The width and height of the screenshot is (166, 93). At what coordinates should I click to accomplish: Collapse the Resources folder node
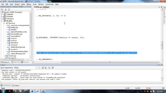pyautogui.click(x=4, y=23)
